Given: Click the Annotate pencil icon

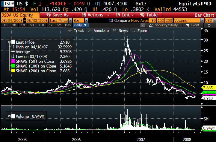Looking at the screenshot, I should pyautogui.click(x=90, y=31).
